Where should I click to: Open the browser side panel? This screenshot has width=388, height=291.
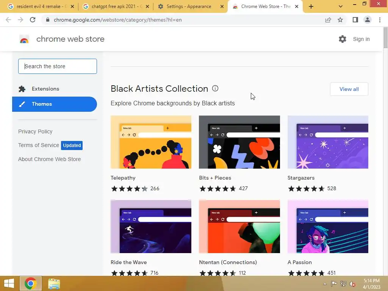[x=355, y=20]
